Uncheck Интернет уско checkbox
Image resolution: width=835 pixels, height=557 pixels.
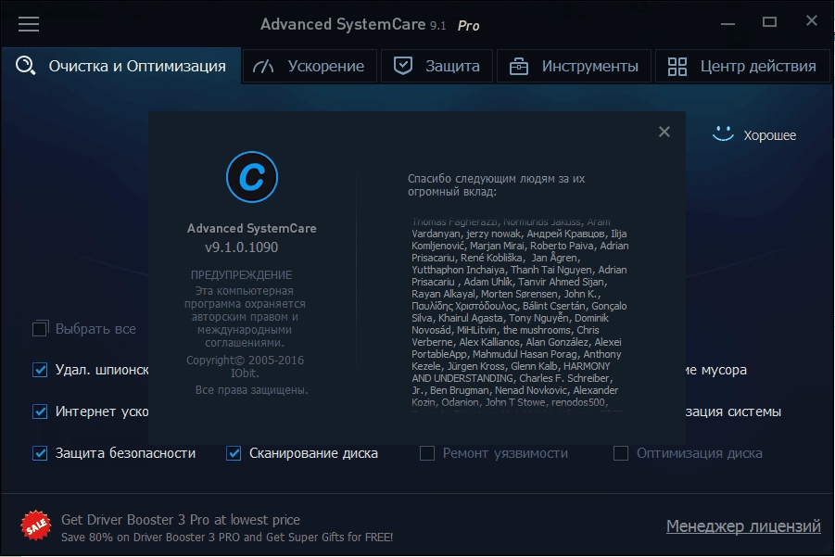point(40,411)
